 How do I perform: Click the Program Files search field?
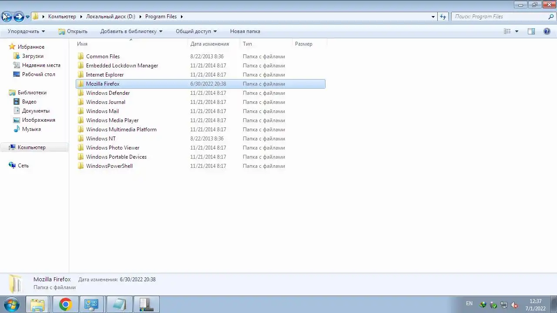499,17
